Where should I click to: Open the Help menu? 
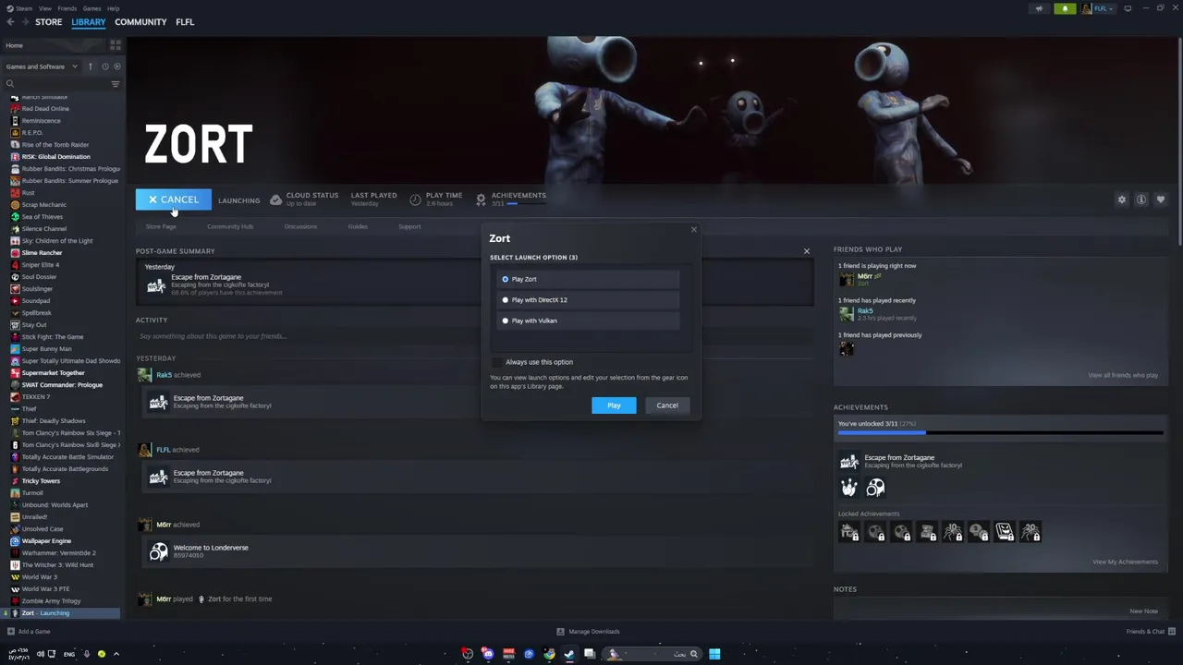[x=113, y=8]
